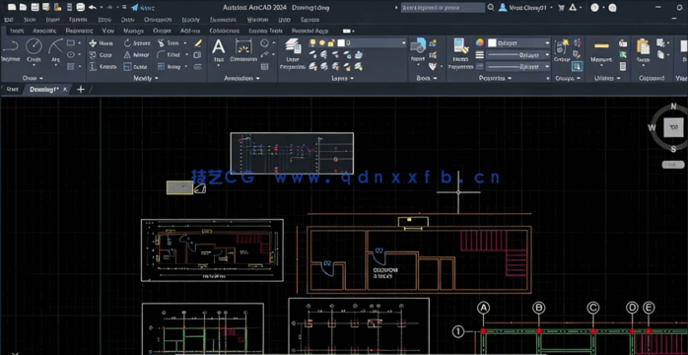The height and width of the screenshot is (355, 688).
Task: Close the Drawing1 file tab
Action: tap(65, 89)
